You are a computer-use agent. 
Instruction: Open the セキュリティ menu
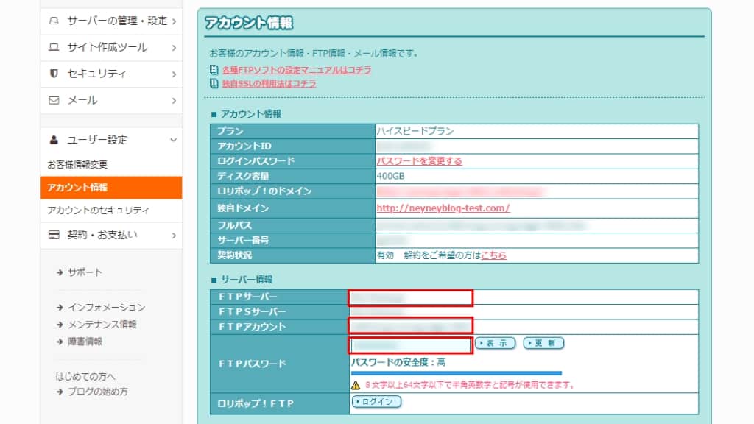(x=111, y=74)
